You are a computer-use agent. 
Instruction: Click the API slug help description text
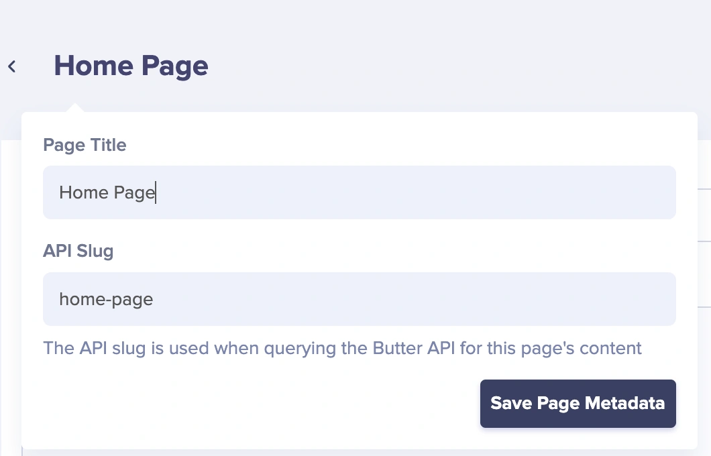(342, 348)
